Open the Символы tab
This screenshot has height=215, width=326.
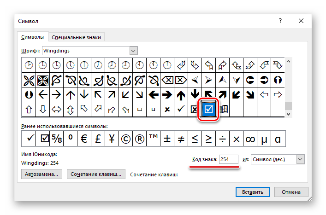click(32, 37)
